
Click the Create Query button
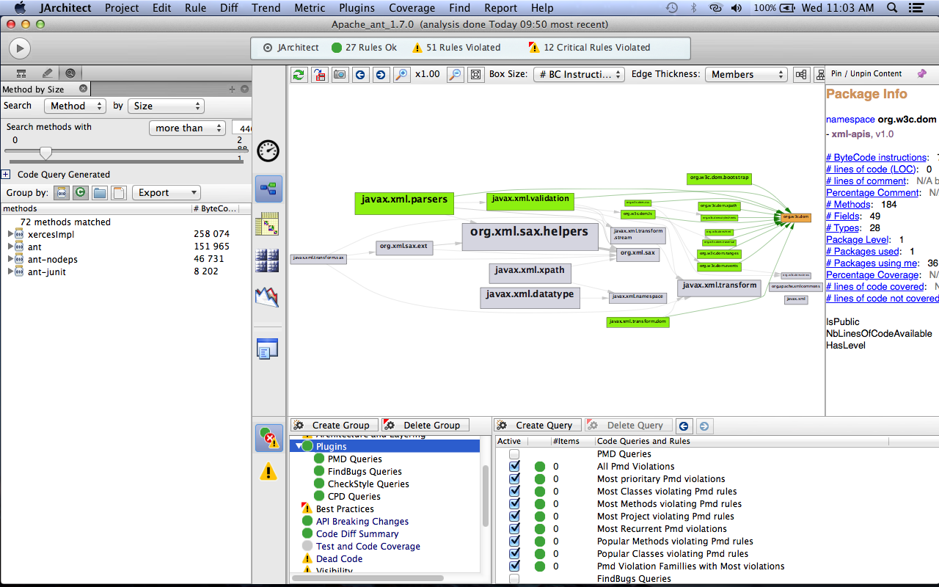point(538,426)
